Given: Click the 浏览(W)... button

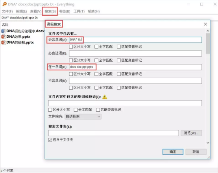Looking at the screenshot, I should [191, 133].
